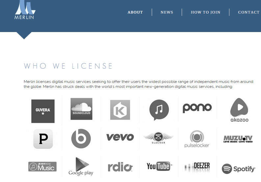Select the MUZU.TV logo
The width and height of the screenshot is (261, 182).
[238, 139]
